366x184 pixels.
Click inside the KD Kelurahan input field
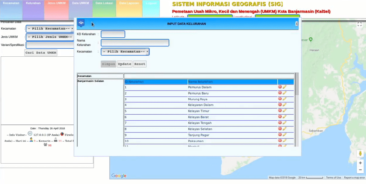113,34
